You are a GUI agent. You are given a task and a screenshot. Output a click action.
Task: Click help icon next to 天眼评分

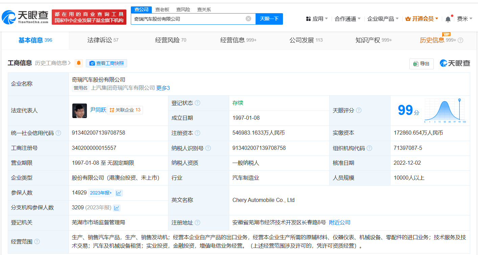[359, 110]
